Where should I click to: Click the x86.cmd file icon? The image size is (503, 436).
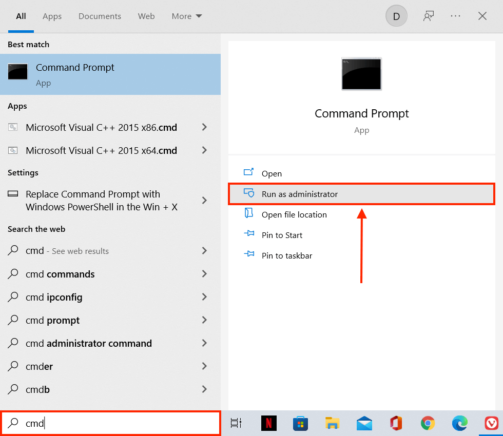tap(13, 127)
